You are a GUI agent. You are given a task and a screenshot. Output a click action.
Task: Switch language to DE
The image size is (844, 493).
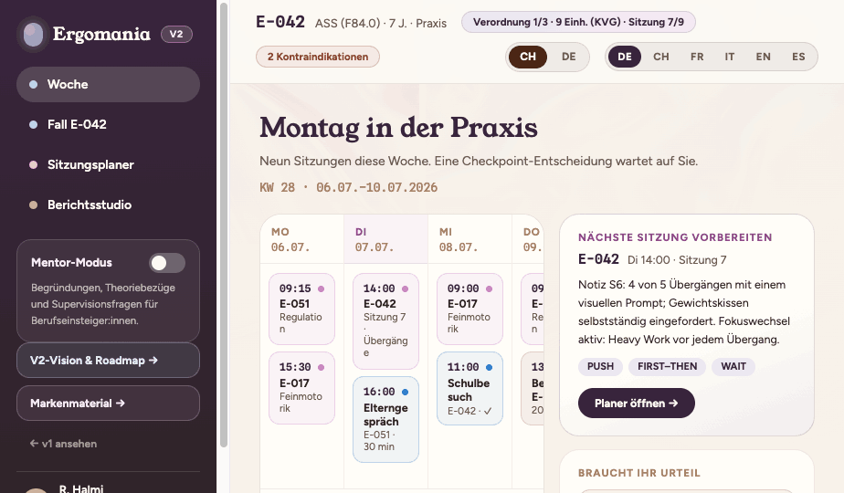click(x=625, y=57)
